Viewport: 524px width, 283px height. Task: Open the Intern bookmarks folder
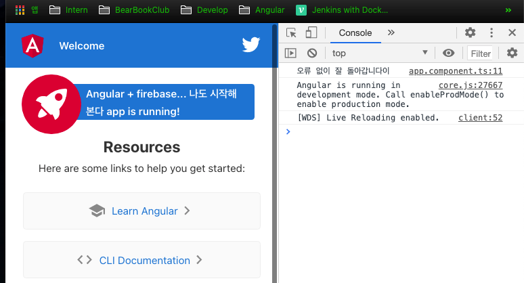68,10
